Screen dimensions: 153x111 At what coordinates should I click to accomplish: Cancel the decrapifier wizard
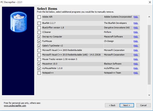pos(143,105)
